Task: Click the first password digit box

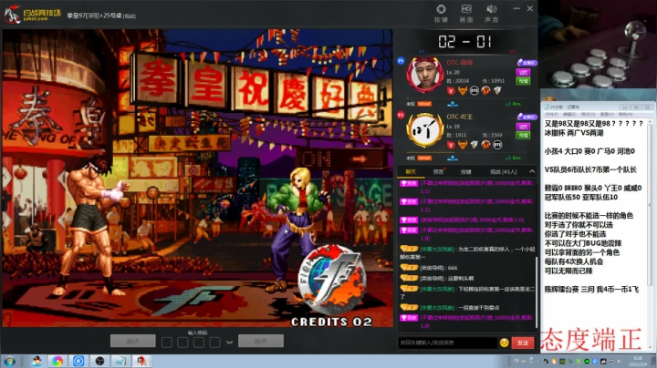Action: coord(167,342)
